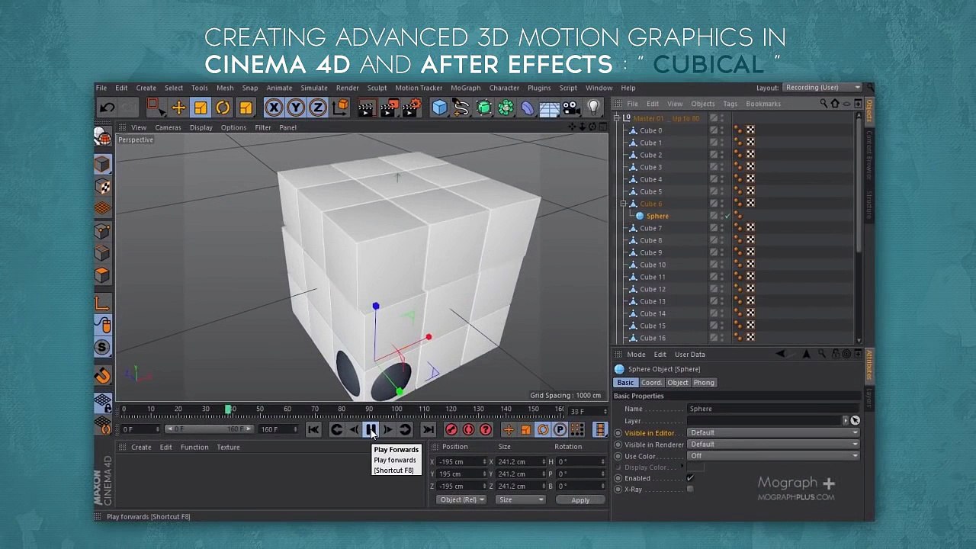Image resolution: width=976 pixels, height=549 pixels.
Task: Open Material Manager Create menu
Action: click(141, 447)
